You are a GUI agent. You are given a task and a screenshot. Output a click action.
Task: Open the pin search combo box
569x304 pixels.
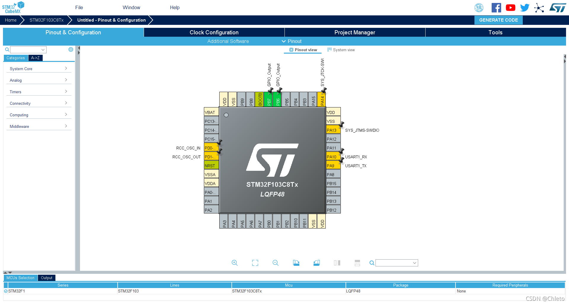pyautogui.click(x=397, y=263)
